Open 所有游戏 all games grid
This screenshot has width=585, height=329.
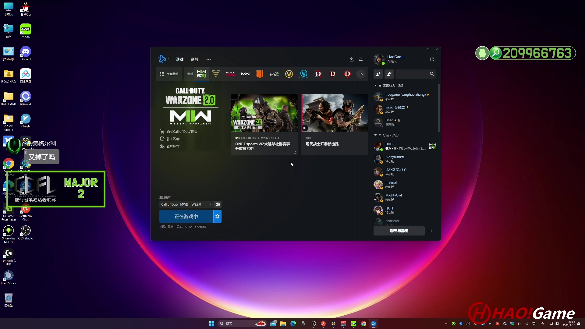click(169, 74)
